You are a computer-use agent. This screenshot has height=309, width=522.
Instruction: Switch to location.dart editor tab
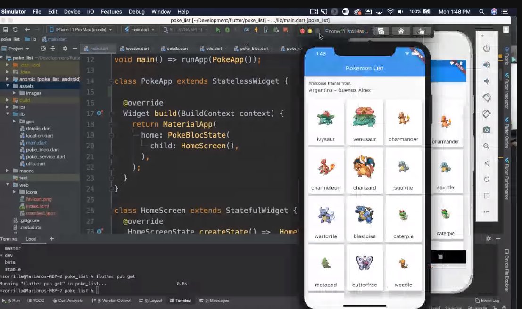134,49
